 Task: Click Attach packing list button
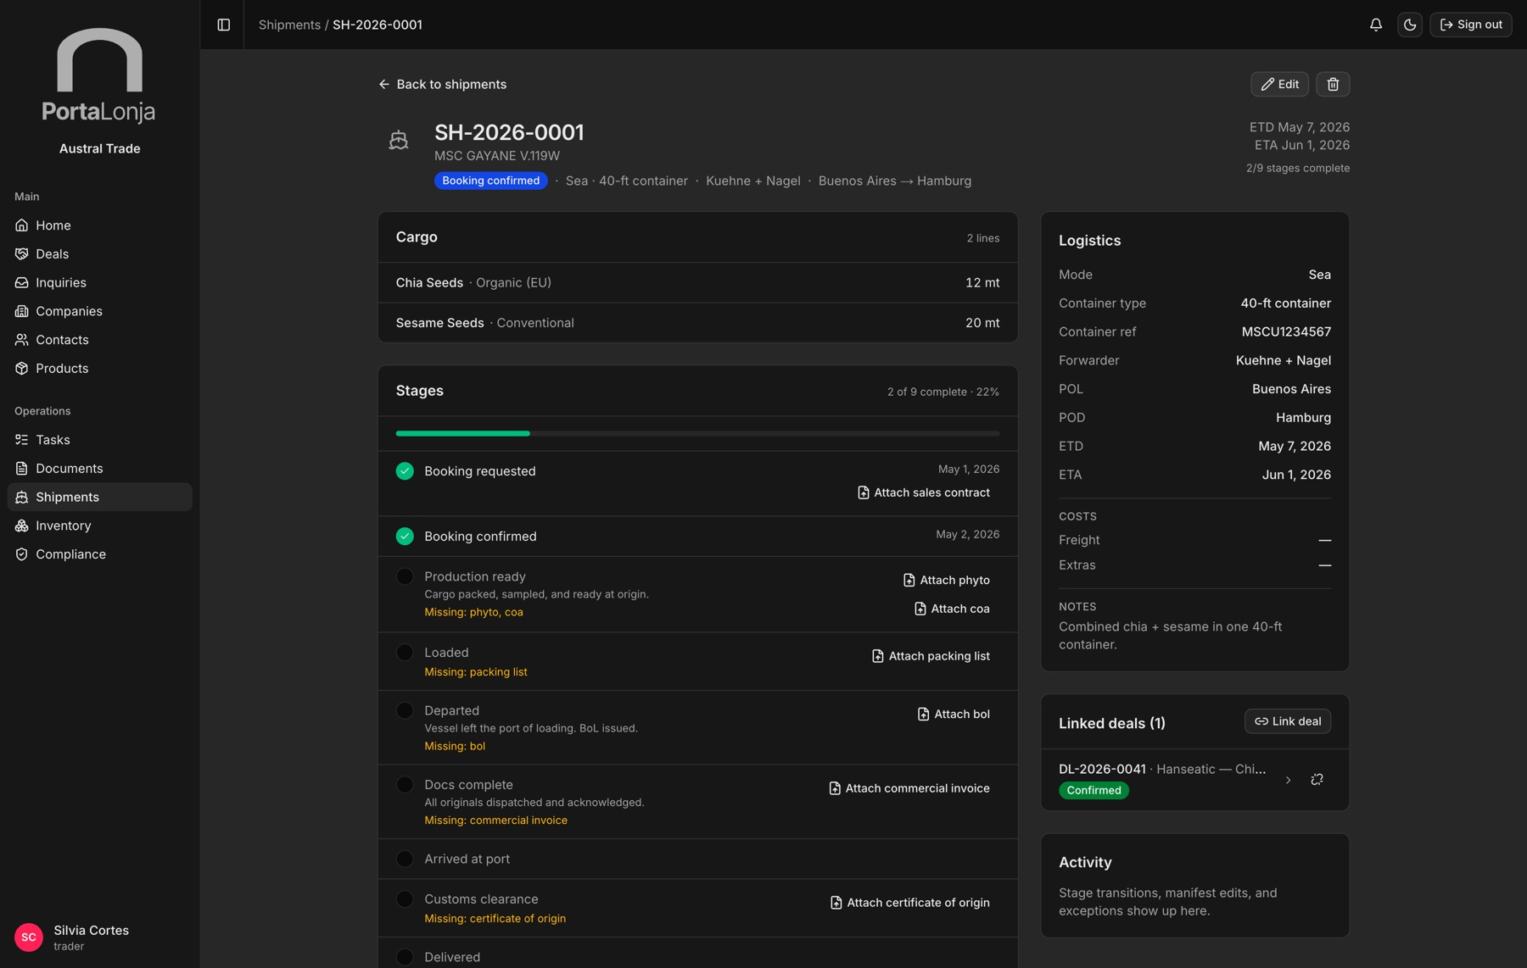(x=931, y=656)
